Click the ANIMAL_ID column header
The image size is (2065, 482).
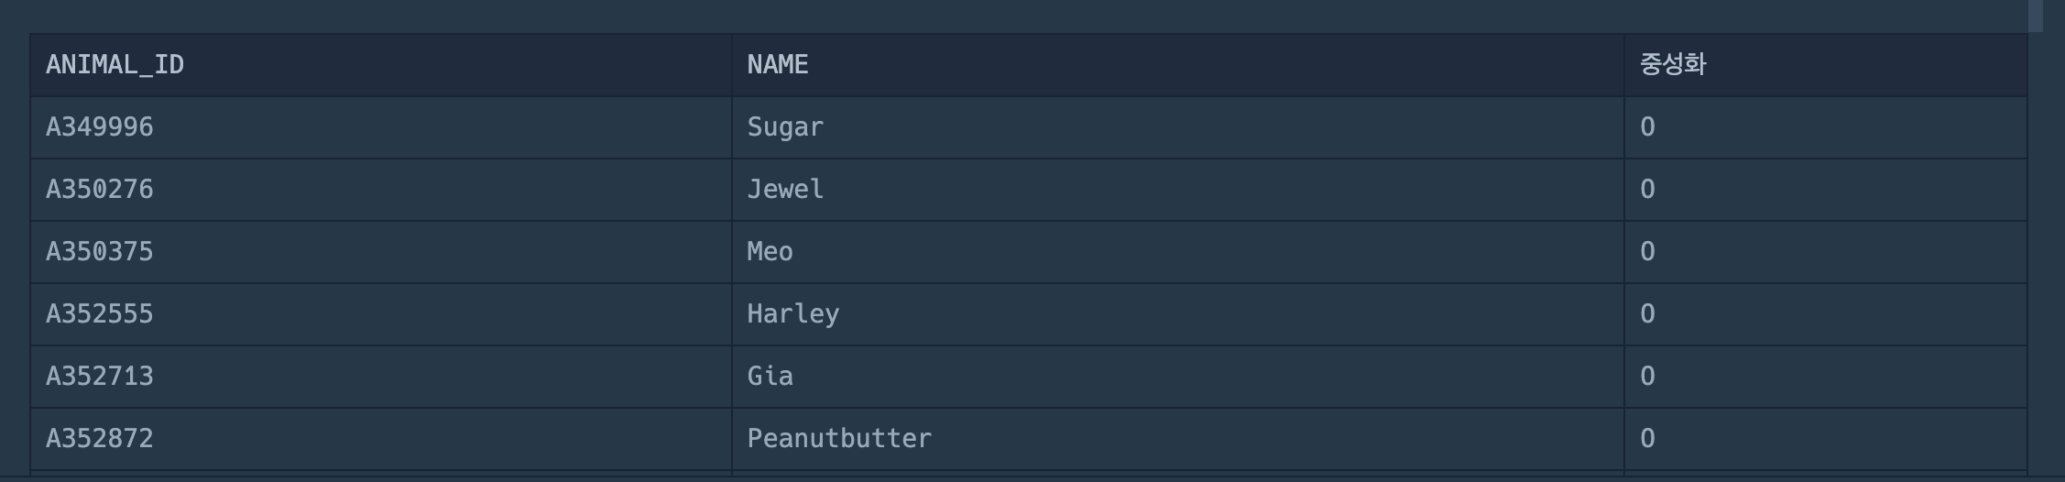tap(381, 65)
